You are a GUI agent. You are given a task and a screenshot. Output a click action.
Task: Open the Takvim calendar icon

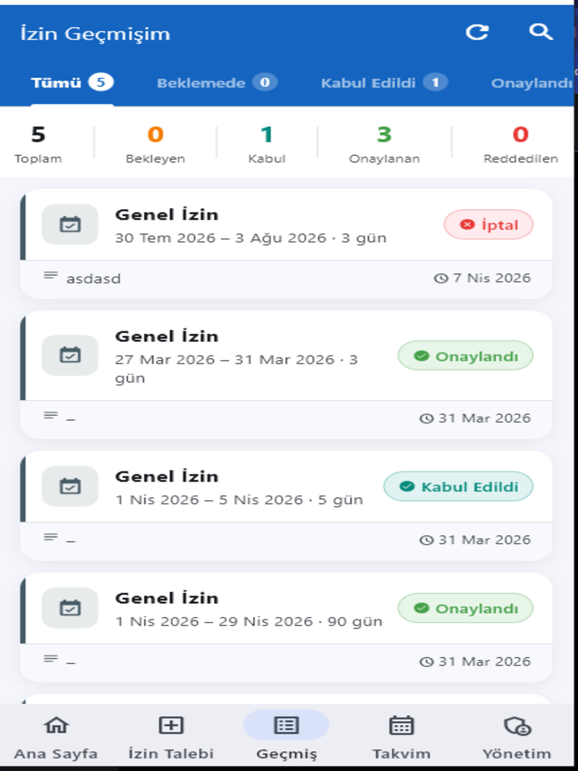[x=401, y=726]
